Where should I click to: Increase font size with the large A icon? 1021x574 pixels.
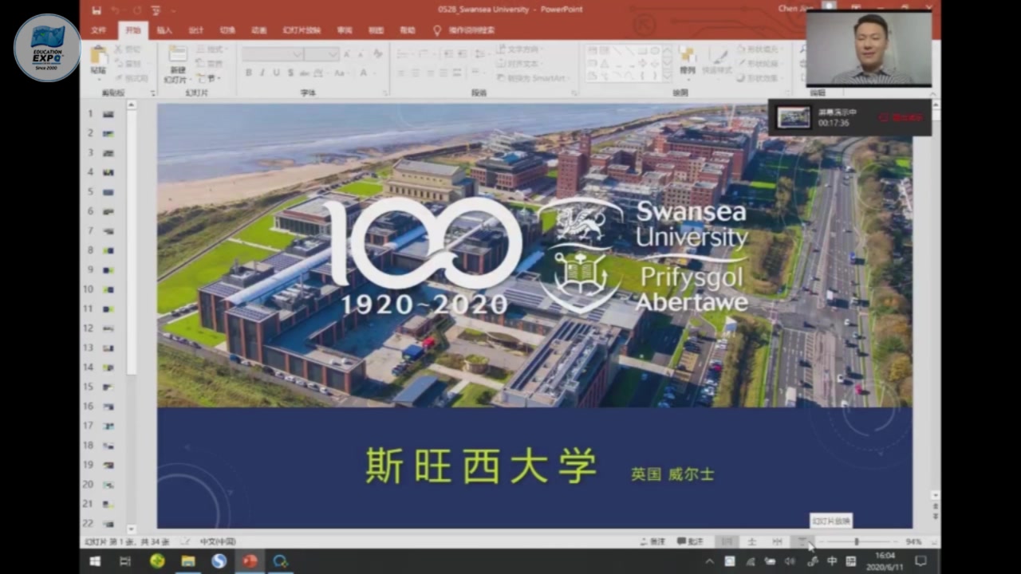pyautogui.click(x=348, y=53)
